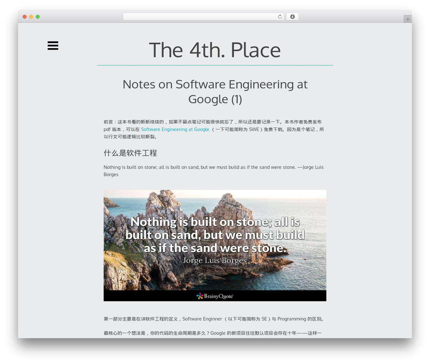Click the browser address bar
This screenshot has width=430, height=364.
[203, 17]
